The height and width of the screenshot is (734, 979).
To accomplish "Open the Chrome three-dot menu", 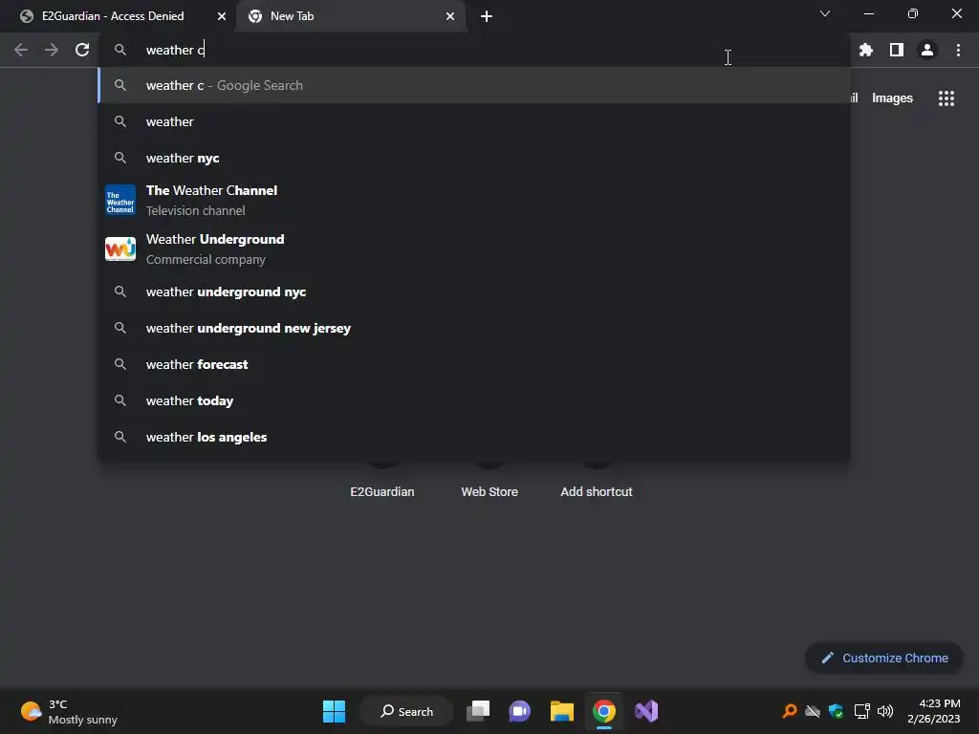I will [x=958, y=50].
